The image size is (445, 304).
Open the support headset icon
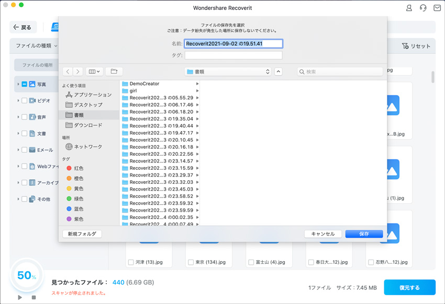(x=423, y=8)
